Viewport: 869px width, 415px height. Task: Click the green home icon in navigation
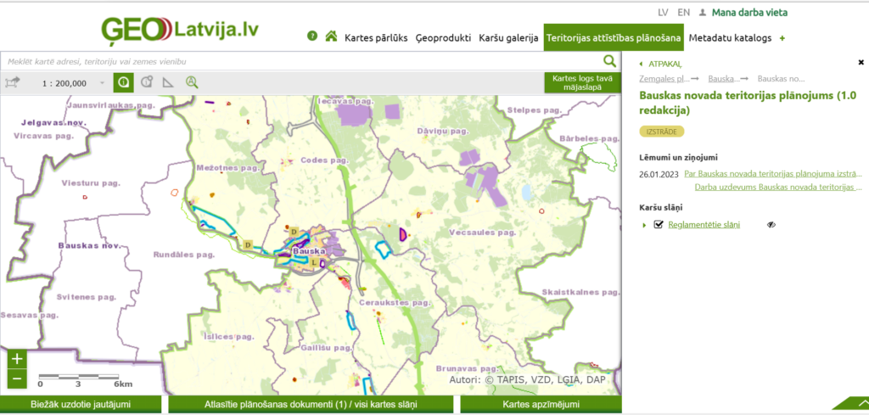[331, 37]
